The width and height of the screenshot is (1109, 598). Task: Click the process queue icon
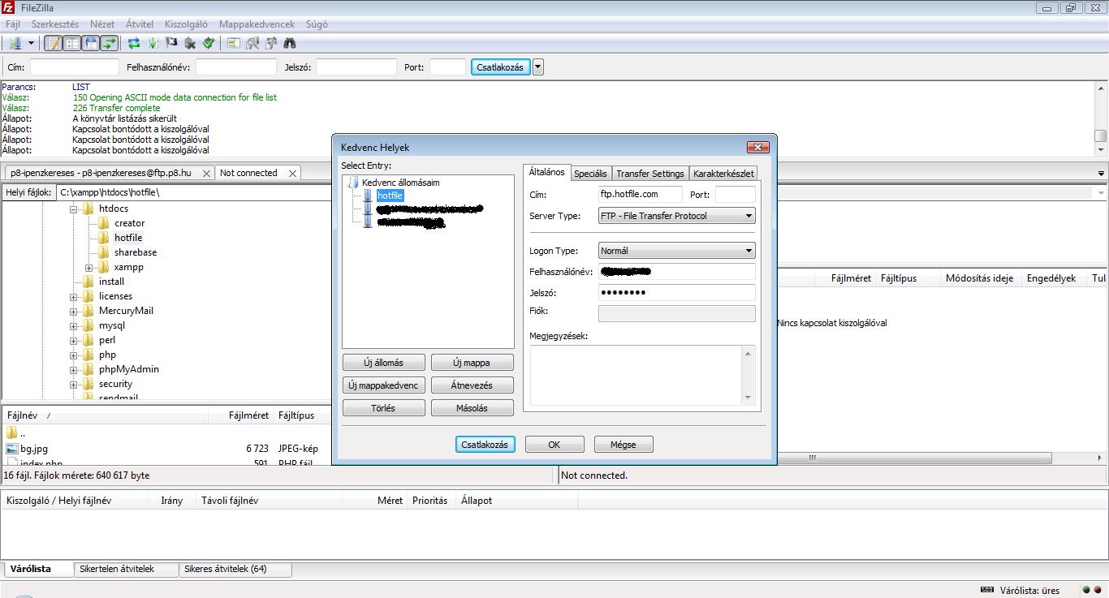pos(153,43)
